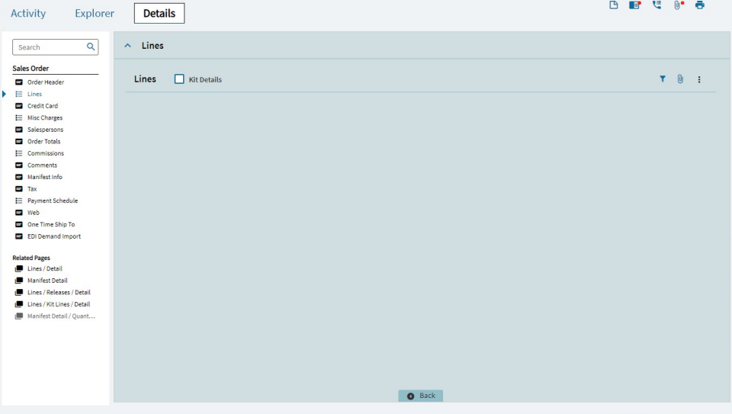Click the Comments card icon
Screen dimensions: 732x414
click(18, 165)
